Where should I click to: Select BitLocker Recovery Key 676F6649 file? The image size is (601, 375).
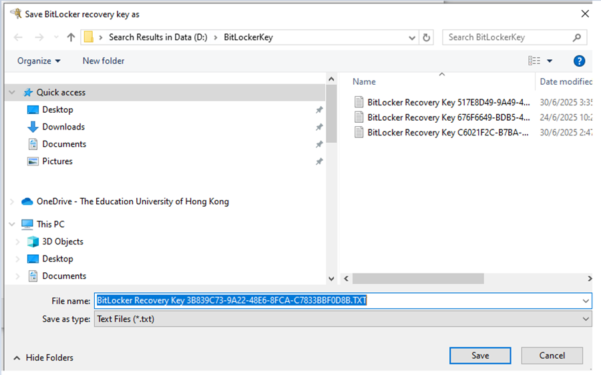(x=449, y=117)
